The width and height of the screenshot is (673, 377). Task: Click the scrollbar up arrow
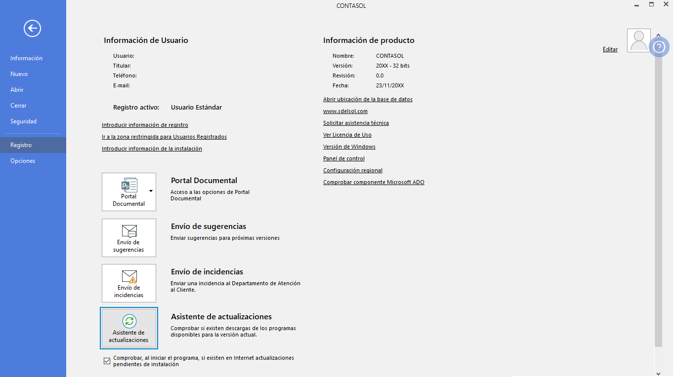point(658,35)
